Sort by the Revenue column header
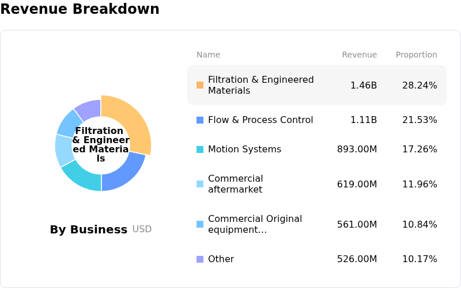 point(359,55)
